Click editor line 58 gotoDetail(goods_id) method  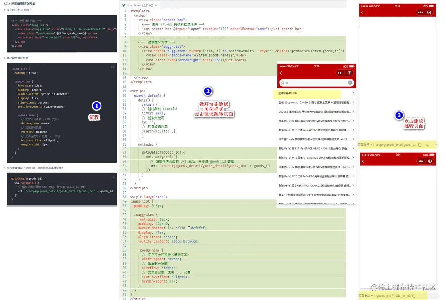tap(163, 152)
